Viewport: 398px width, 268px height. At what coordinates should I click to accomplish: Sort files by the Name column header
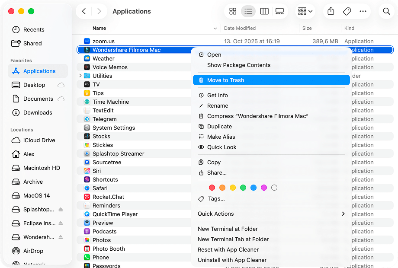pyautogui.click(x=99, y=28)
